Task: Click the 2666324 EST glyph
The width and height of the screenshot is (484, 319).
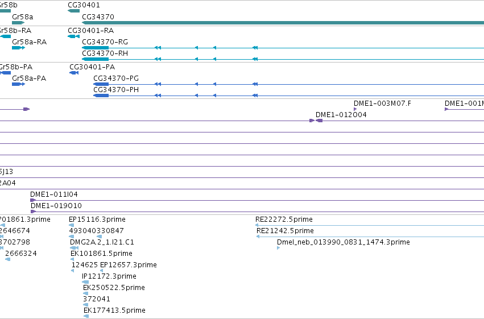Action: point(8,259)
